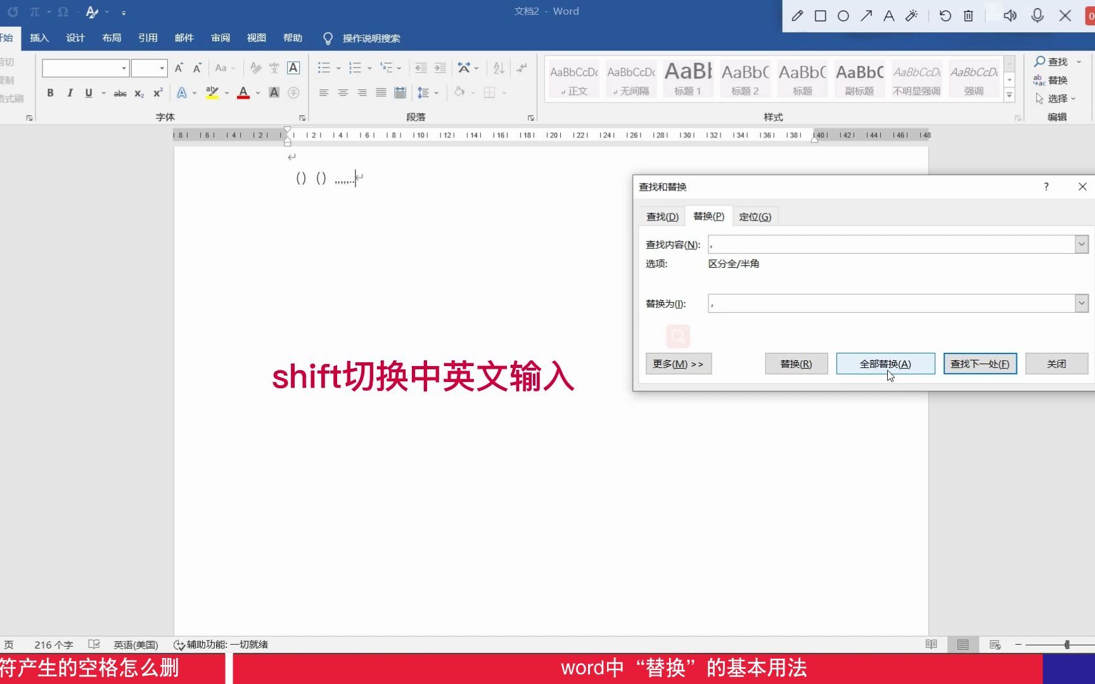This screenshot has height=684, width=1095.
Task: Click the multilevel list icon
Action: 387,68
